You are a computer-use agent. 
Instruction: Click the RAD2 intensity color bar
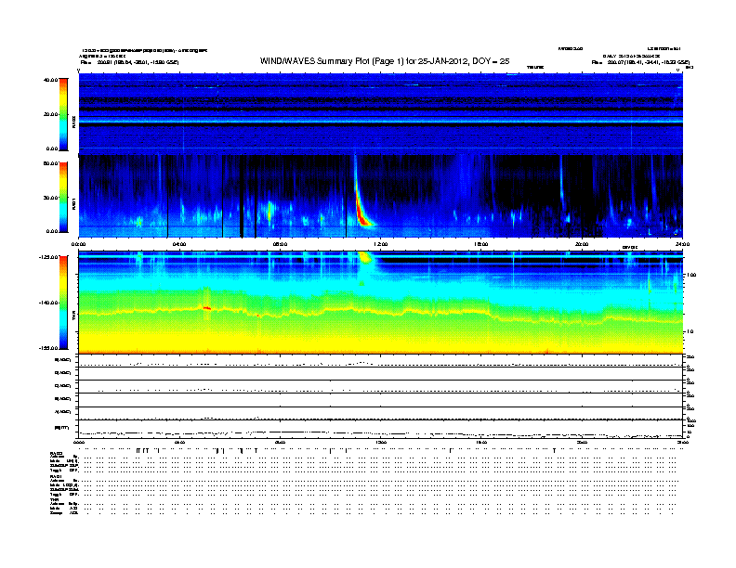[x=63, y=114]
